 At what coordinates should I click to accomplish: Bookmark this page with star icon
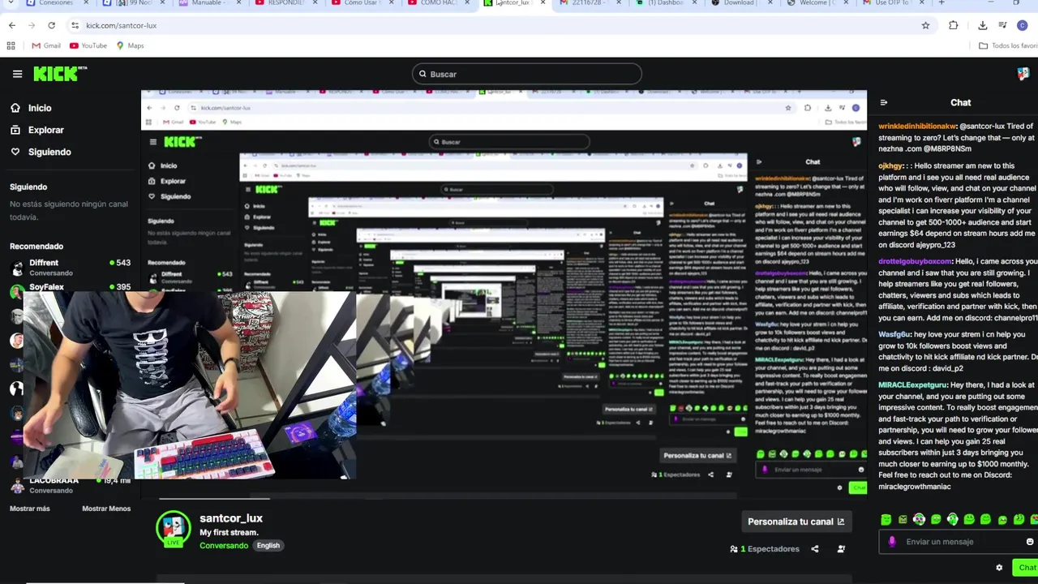[925, 25]
